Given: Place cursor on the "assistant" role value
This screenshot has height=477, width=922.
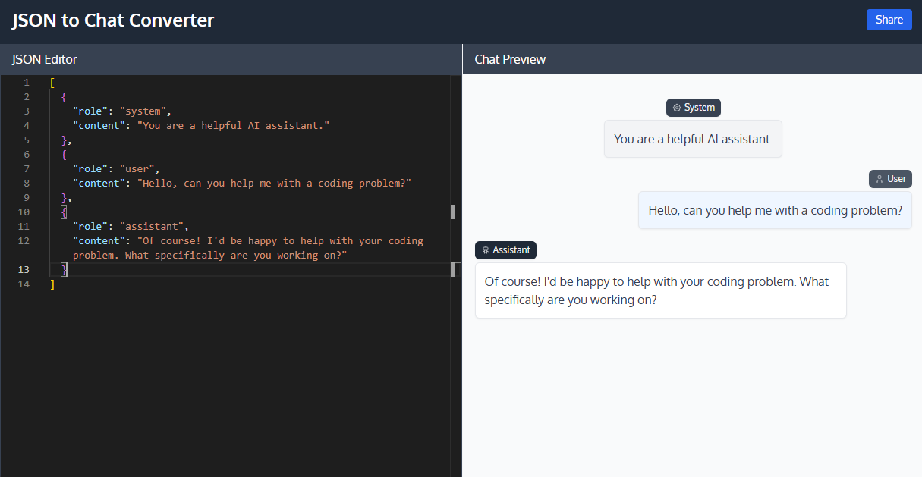Looking at the screenshot, I should click(151, 226).
